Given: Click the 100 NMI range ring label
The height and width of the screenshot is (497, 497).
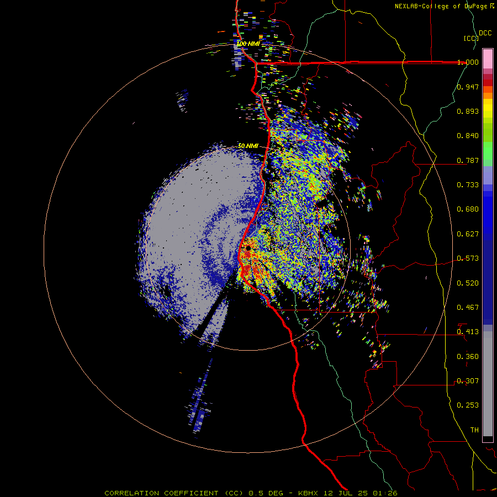Looking at the screenshot, I should pos(248,44).
